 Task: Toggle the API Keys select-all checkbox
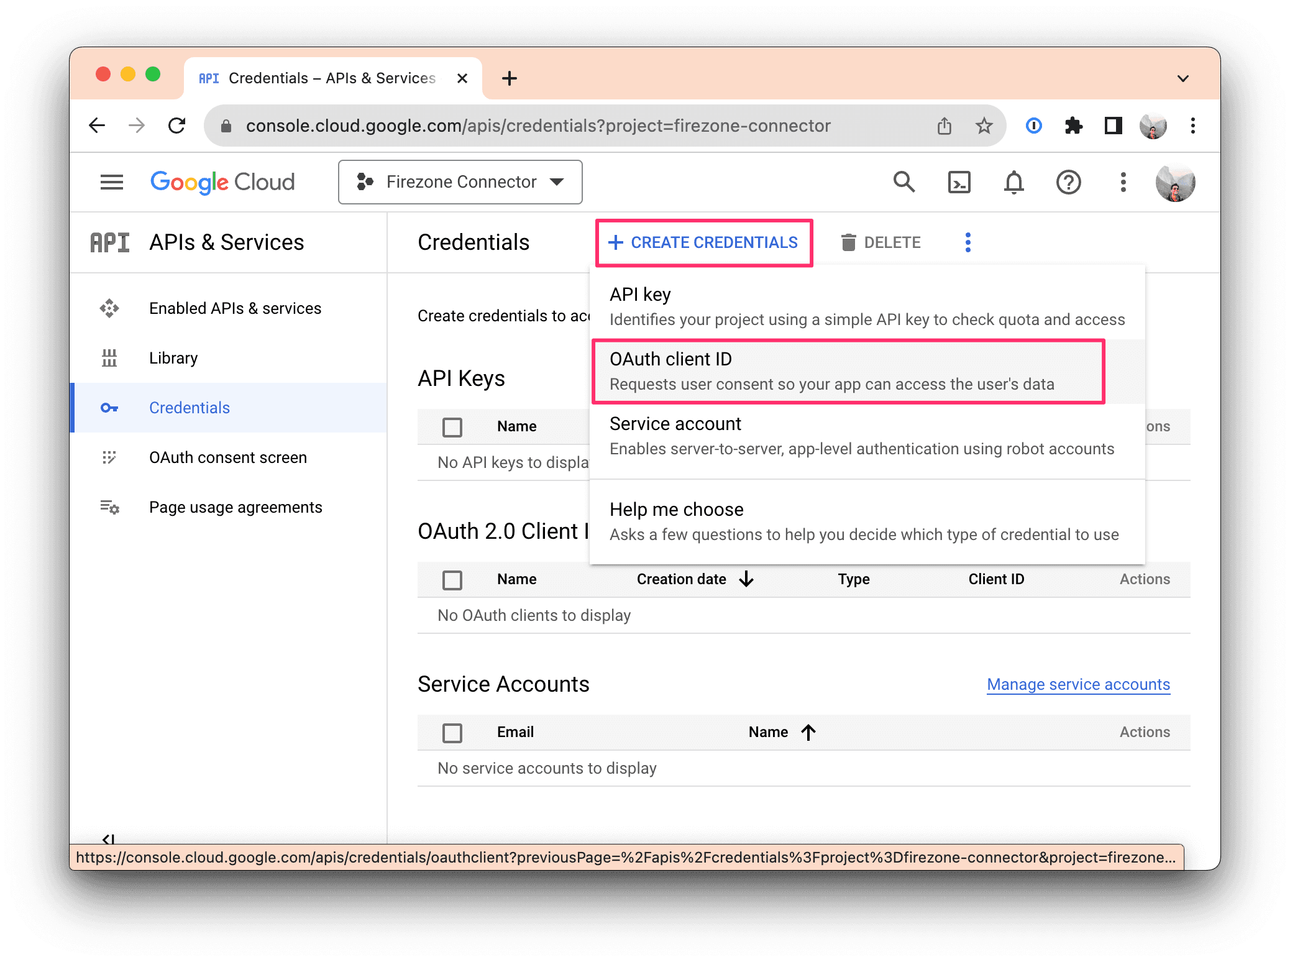[x=452, y=427]
